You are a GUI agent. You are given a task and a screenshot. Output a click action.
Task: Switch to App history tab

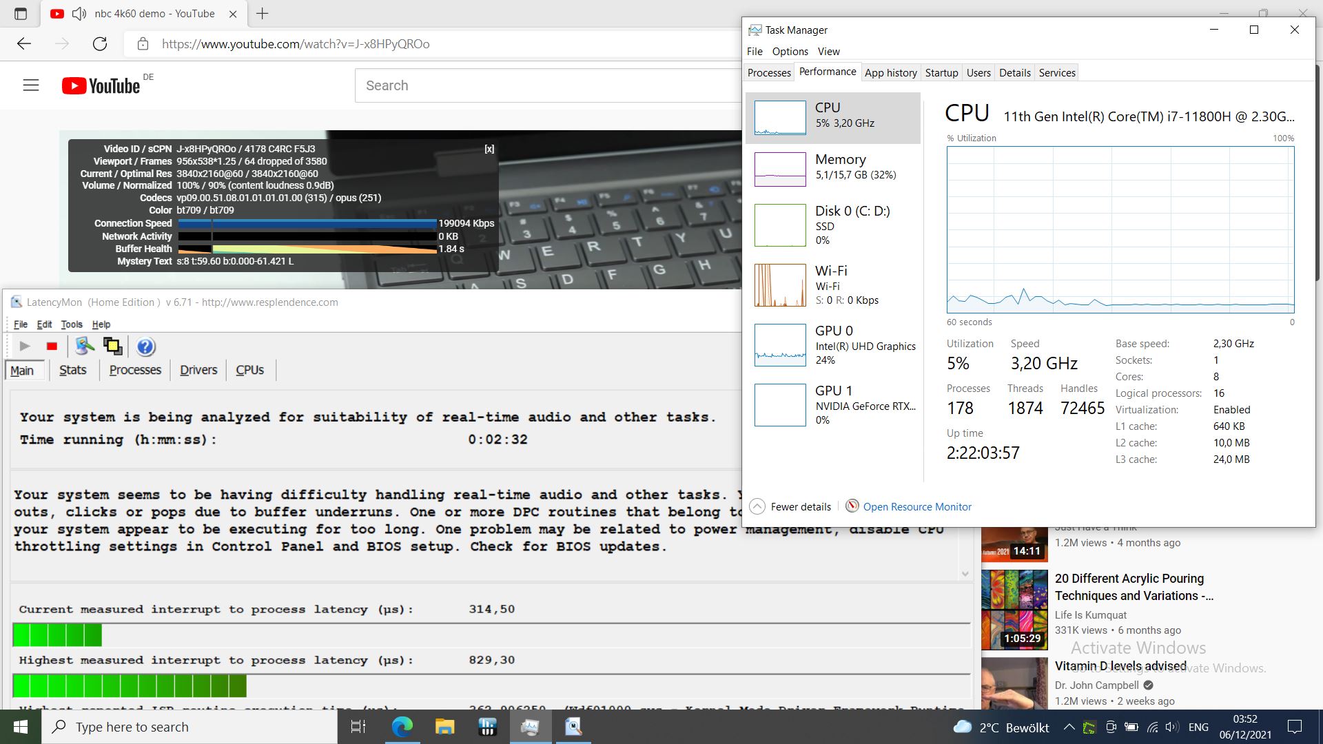point(890,72)
